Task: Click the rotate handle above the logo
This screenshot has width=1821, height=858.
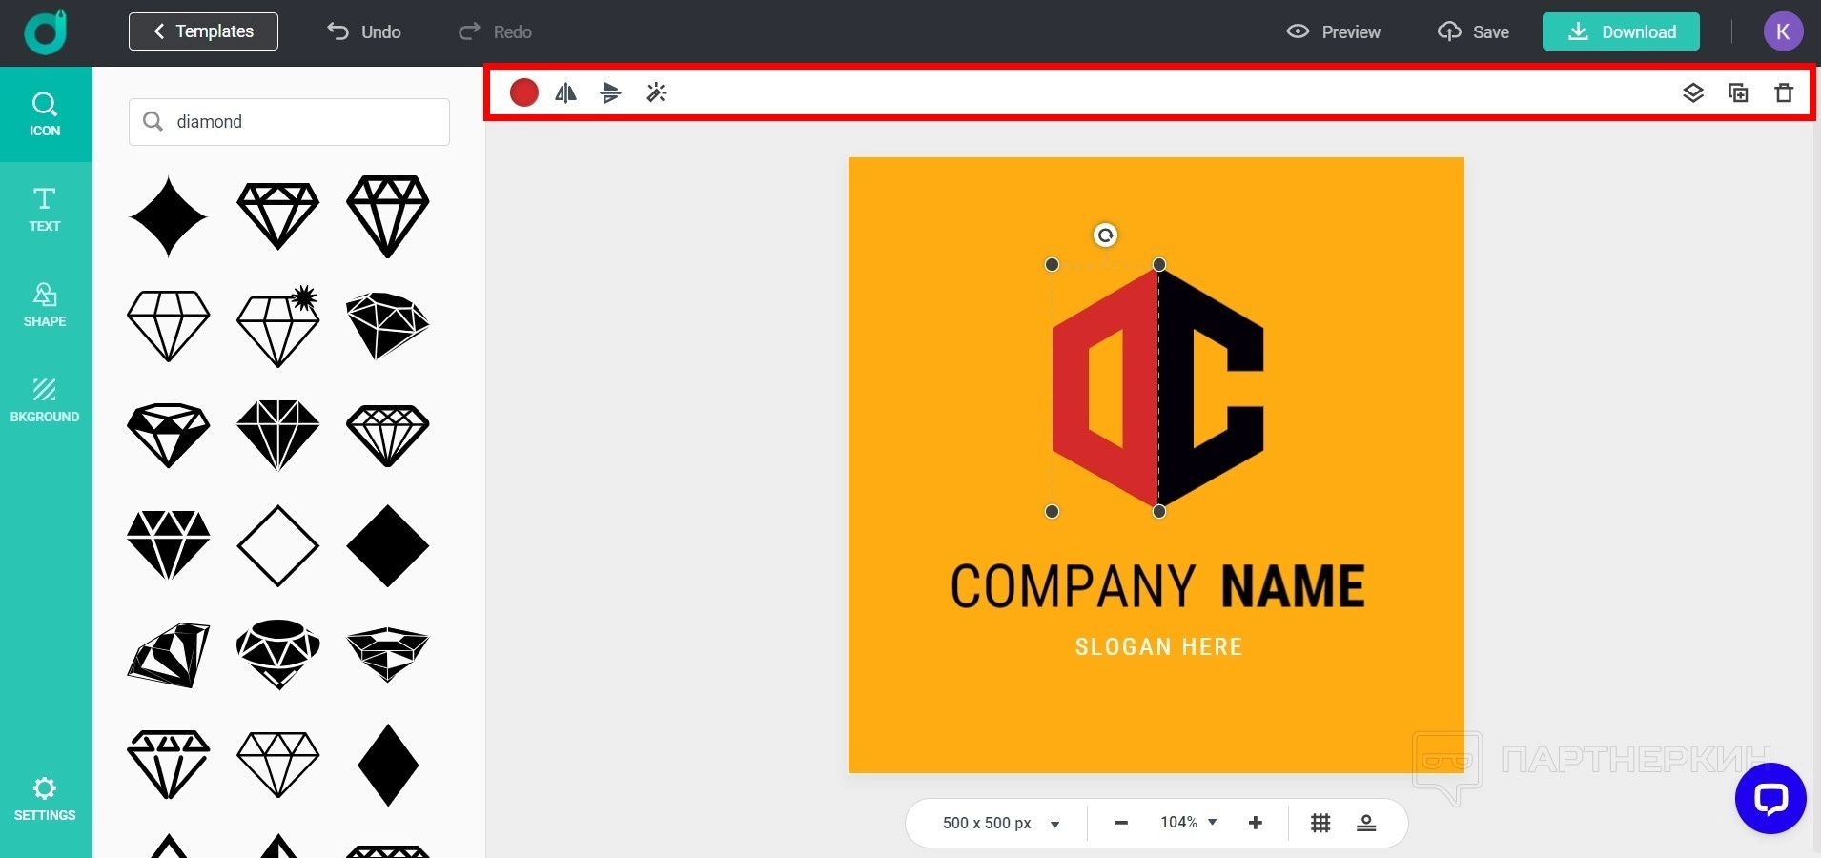Action: [x=1105, y=235]
